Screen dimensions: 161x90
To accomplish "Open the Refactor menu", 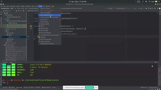I will click(28, 6).
